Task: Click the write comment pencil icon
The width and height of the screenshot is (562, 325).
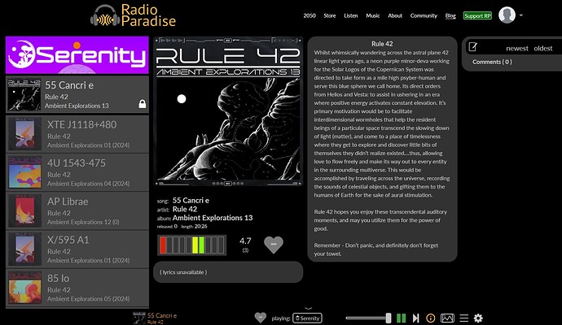Action: point(473,48)
